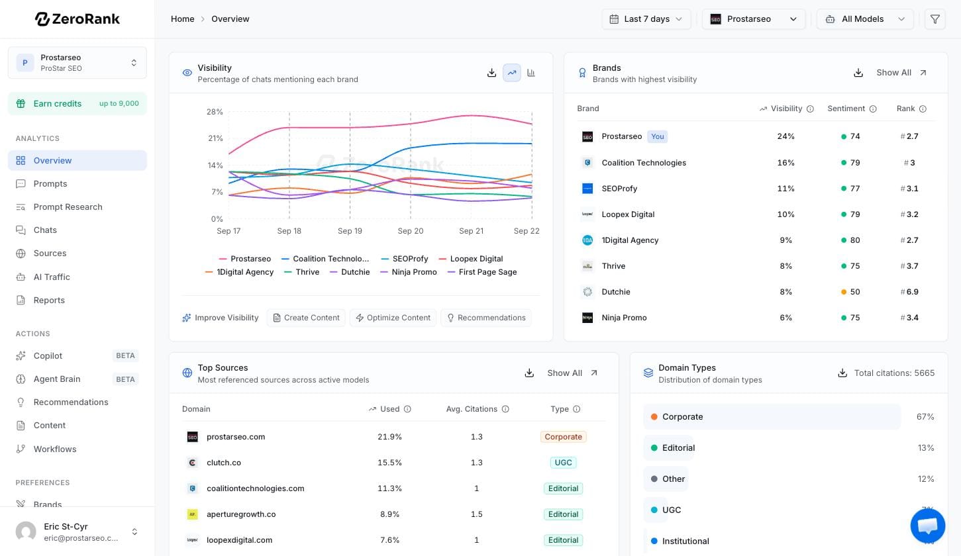961x556 pixels.
Task: Click the Earn credits button
Action: (x=77, y=103)
